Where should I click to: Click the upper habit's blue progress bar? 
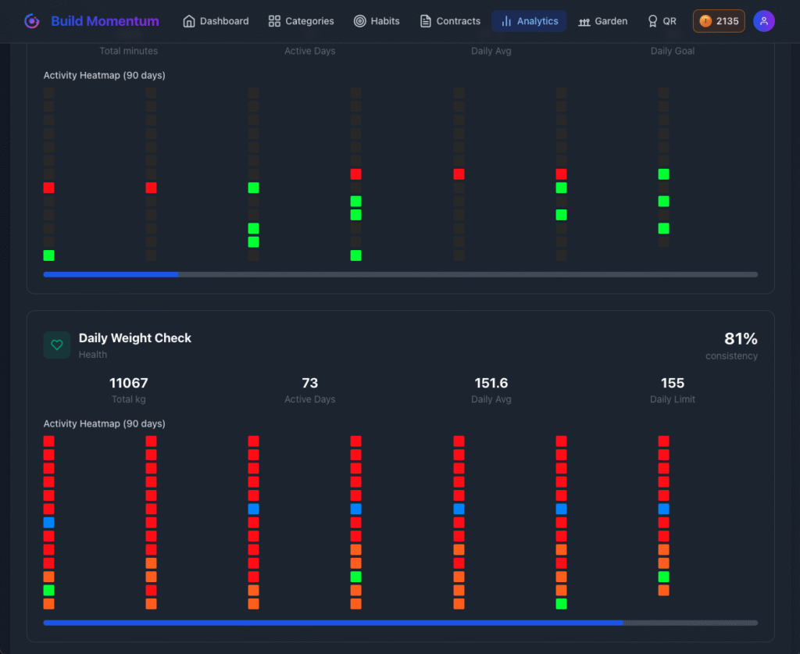click(111, 274)
